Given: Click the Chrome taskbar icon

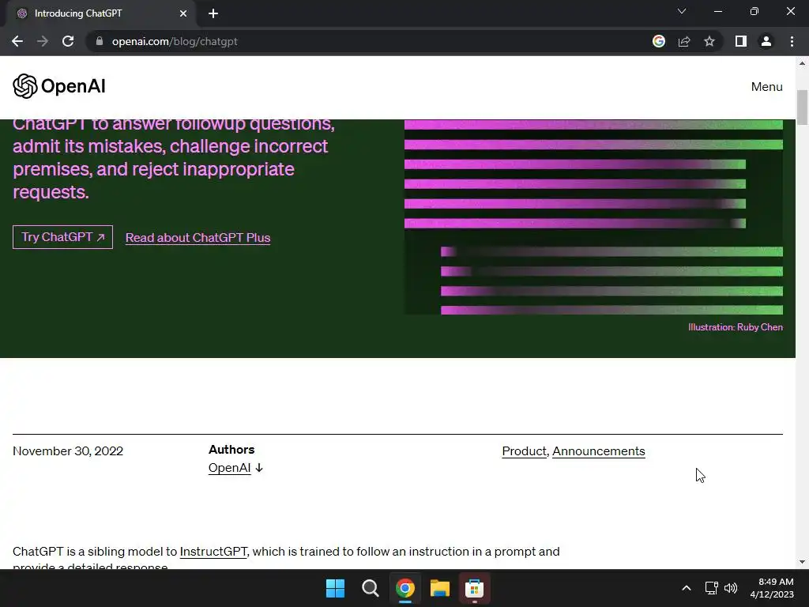Looking at the screenshot, I should pyautogui.click(x=405, y=588).
